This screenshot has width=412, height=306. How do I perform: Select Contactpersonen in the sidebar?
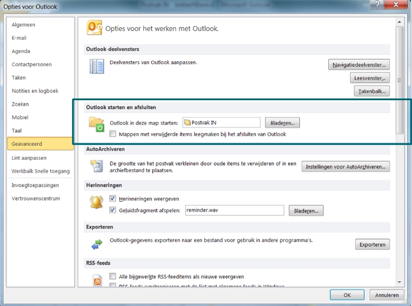coord(41,64)
